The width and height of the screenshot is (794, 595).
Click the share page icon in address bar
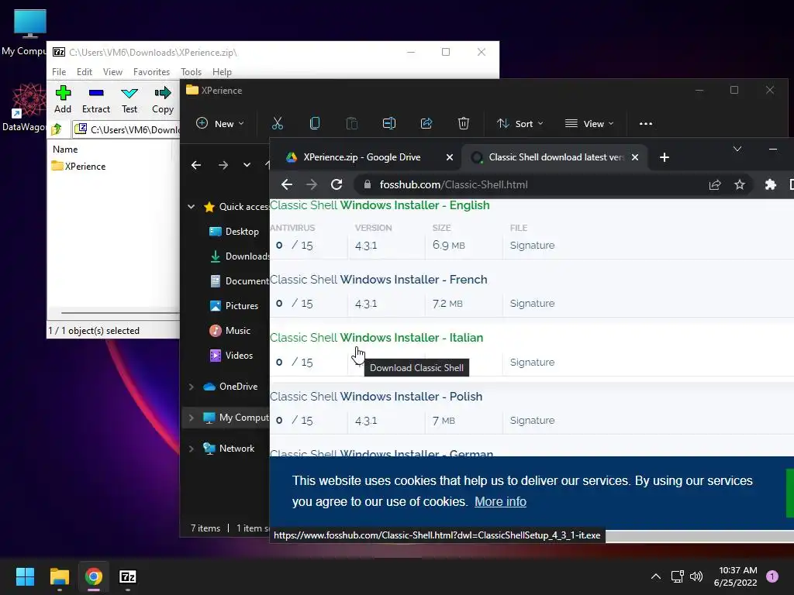click(714, 184)
